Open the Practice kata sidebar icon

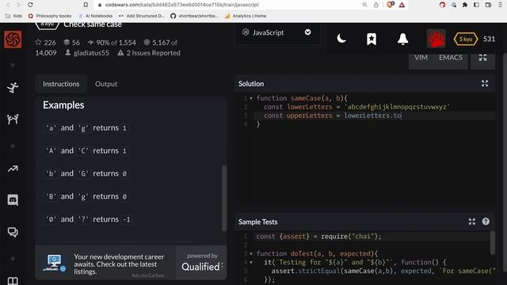pos(13,88)
